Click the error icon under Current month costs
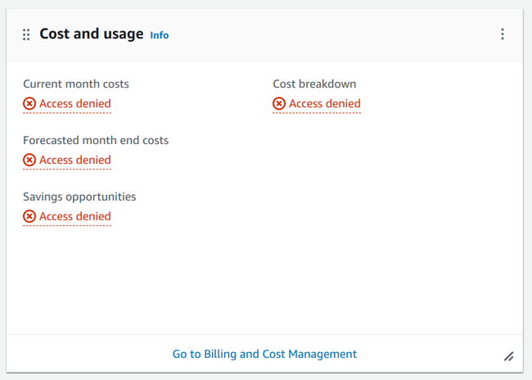The width and height of the screenshot is (532, 380). [29, 104]
